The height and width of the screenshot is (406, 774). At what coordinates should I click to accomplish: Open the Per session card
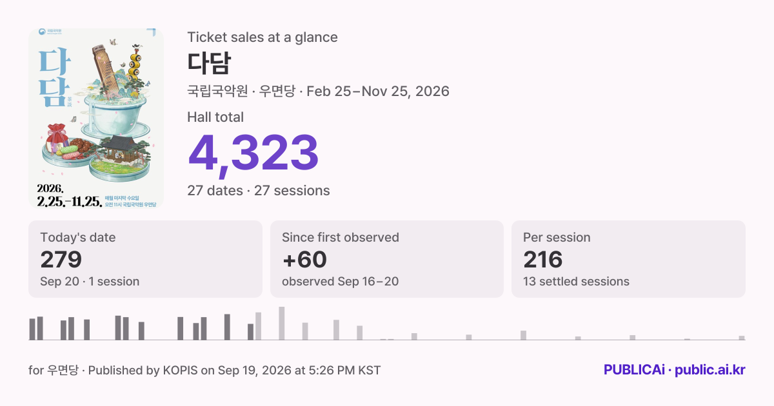(x=628, y=259)
